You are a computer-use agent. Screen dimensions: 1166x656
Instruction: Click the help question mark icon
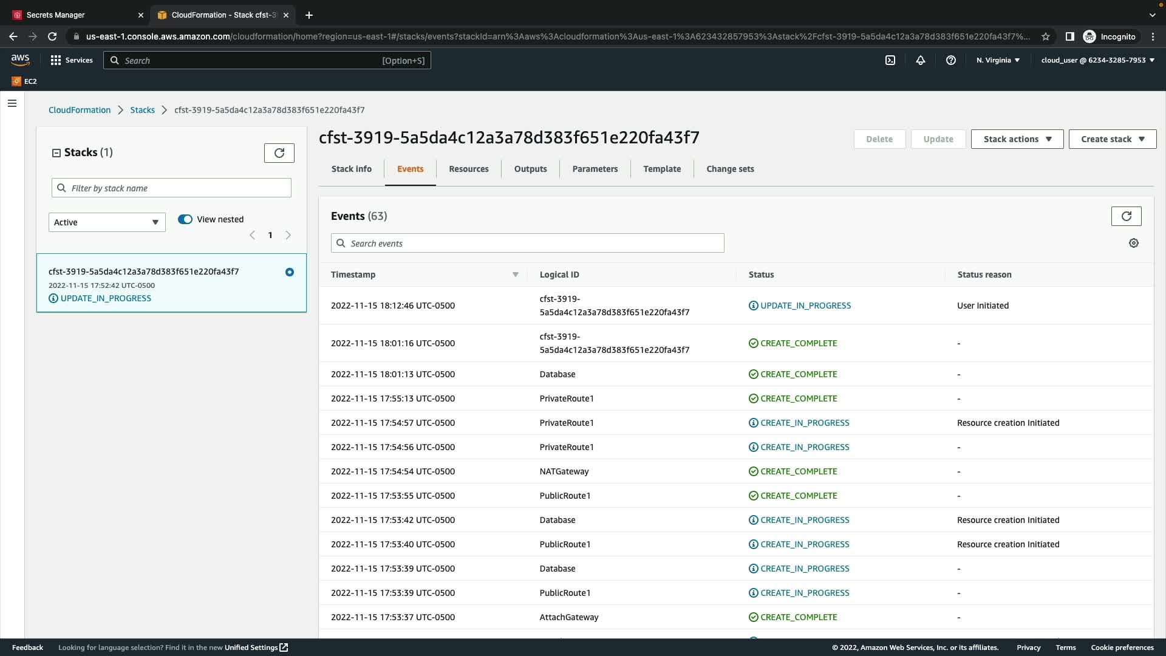951,60
